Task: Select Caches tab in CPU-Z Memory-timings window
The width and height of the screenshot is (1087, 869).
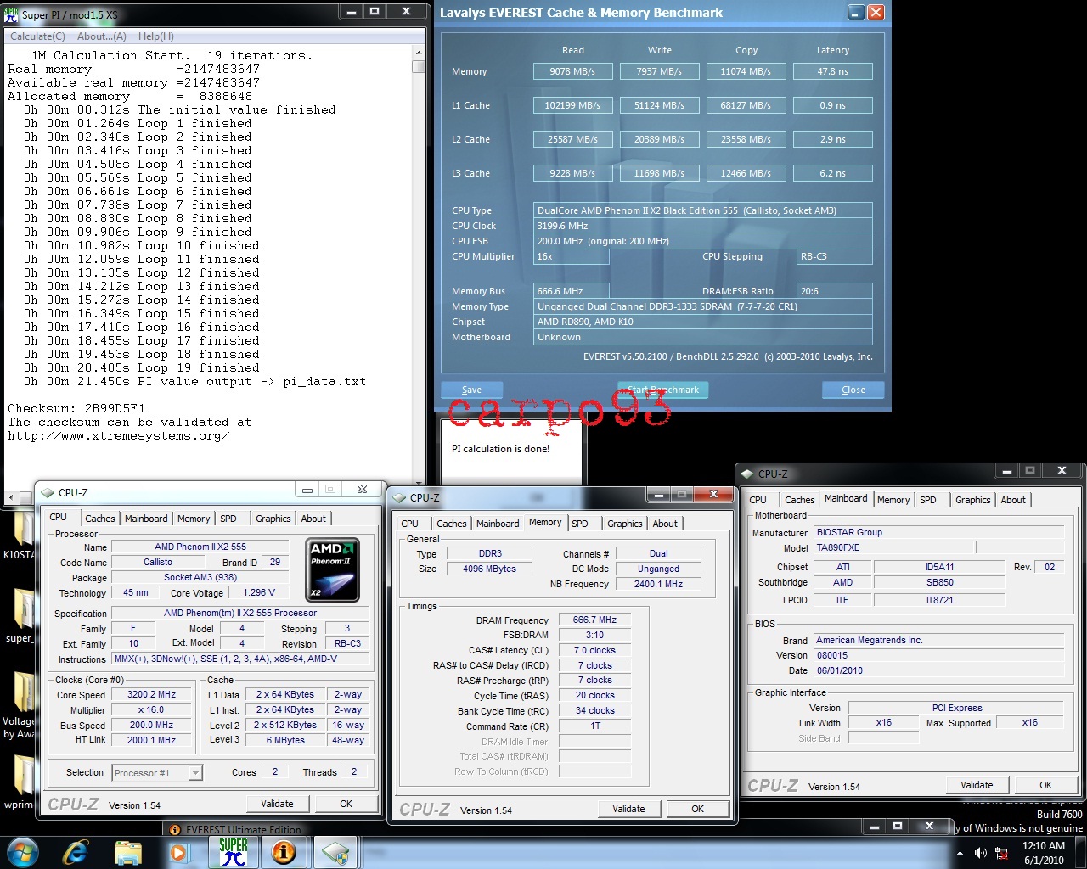Action: point(451,524)
